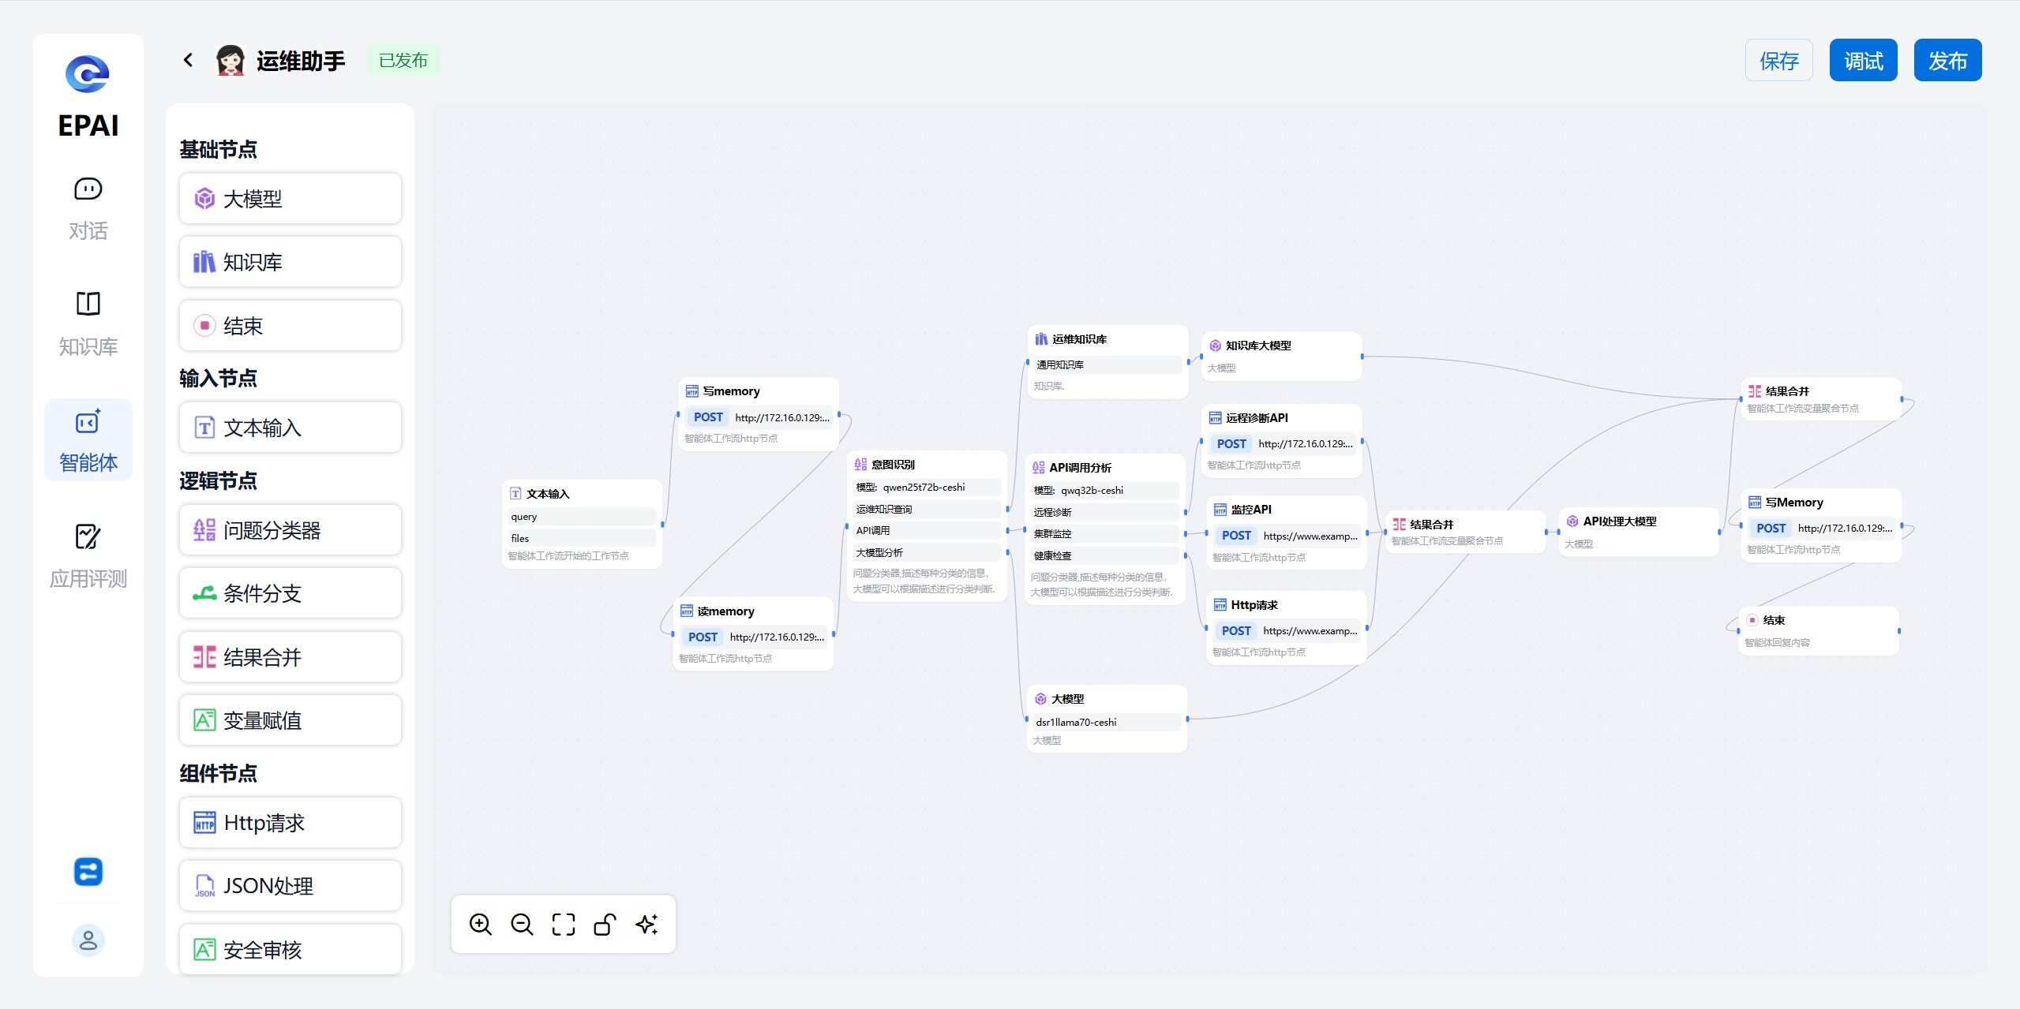Switch to 应用评测 in sidebar
The image size is (2020, 1009).
tap(88, 555)
